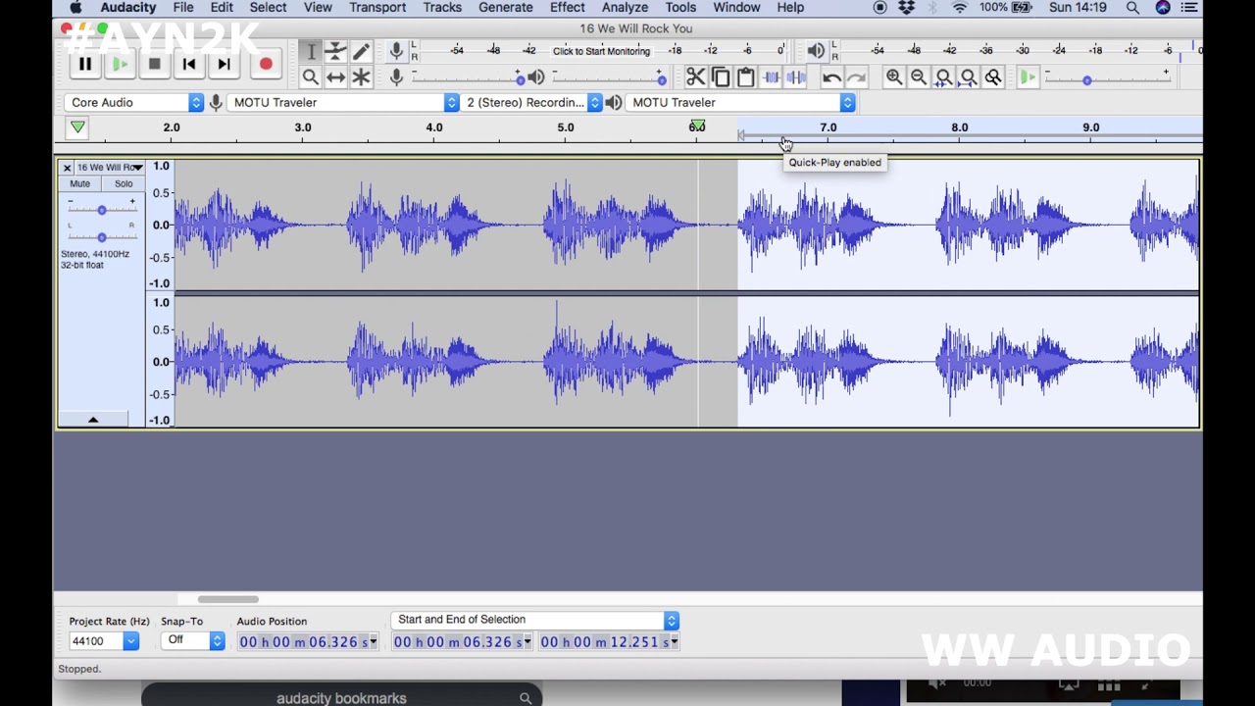Select the Multi-Tool asterisk icon
This screenshot has height=706, width=1255.
pyautogui.click(x=361, y=77)
